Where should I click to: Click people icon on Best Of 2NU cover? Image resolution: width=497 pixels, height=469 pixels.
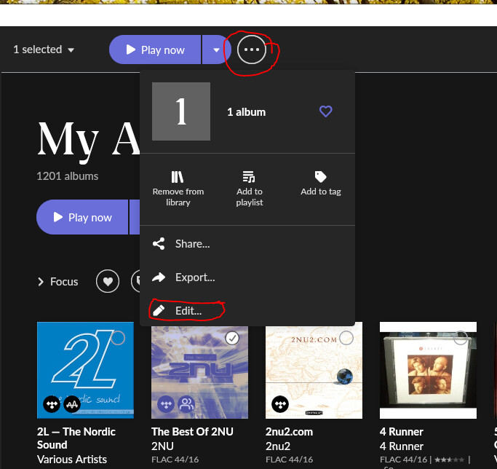[186, 404]
